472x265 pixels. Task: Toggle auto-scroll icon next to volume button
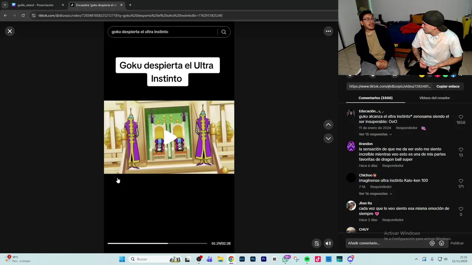click(317, 243)
